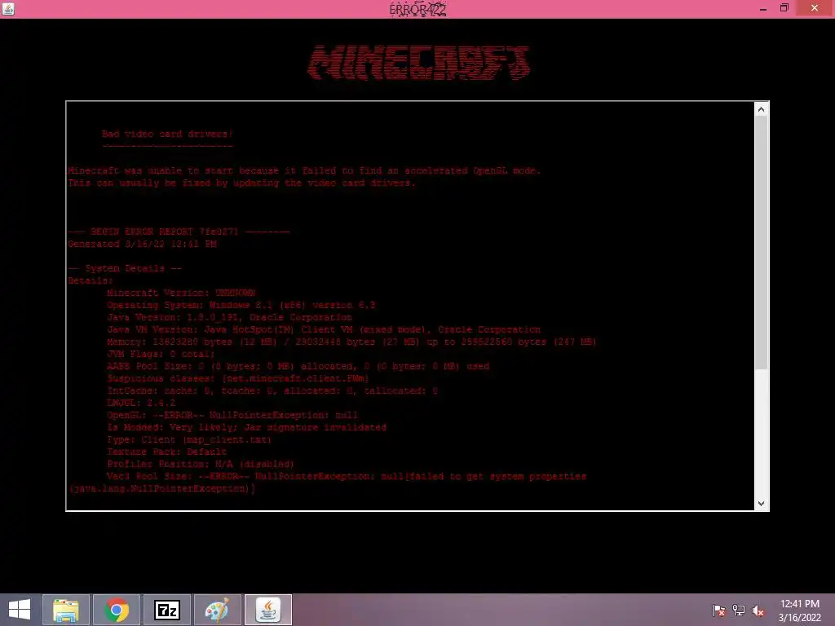Image resolution: width=835 pixels, height=626 pixels.
Task: Click the Java icon in the title bar
Action: pyautogui.click(x=8, y=8)
